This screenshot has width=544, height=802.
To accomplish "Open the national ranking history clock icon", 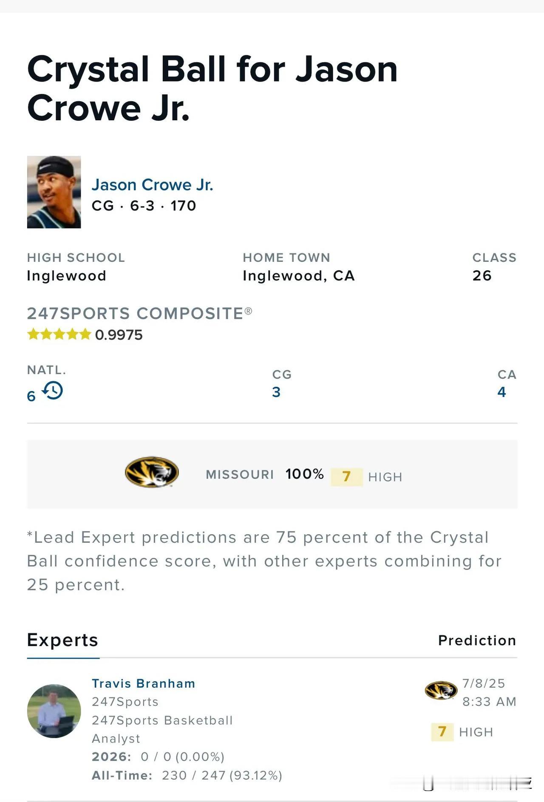I will [x=53, y=390].
